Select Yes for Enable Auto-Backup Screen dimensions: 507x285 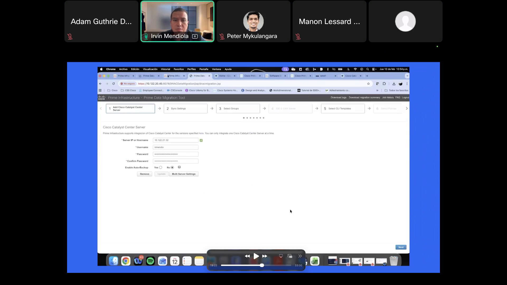pos(161,168)
